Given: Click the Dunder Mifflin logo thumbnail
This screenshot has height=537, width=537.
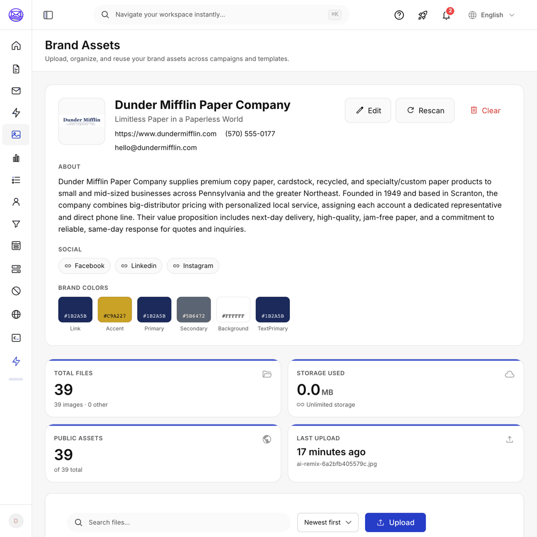Looking at the screenshot, I should (x=82, y=121).
